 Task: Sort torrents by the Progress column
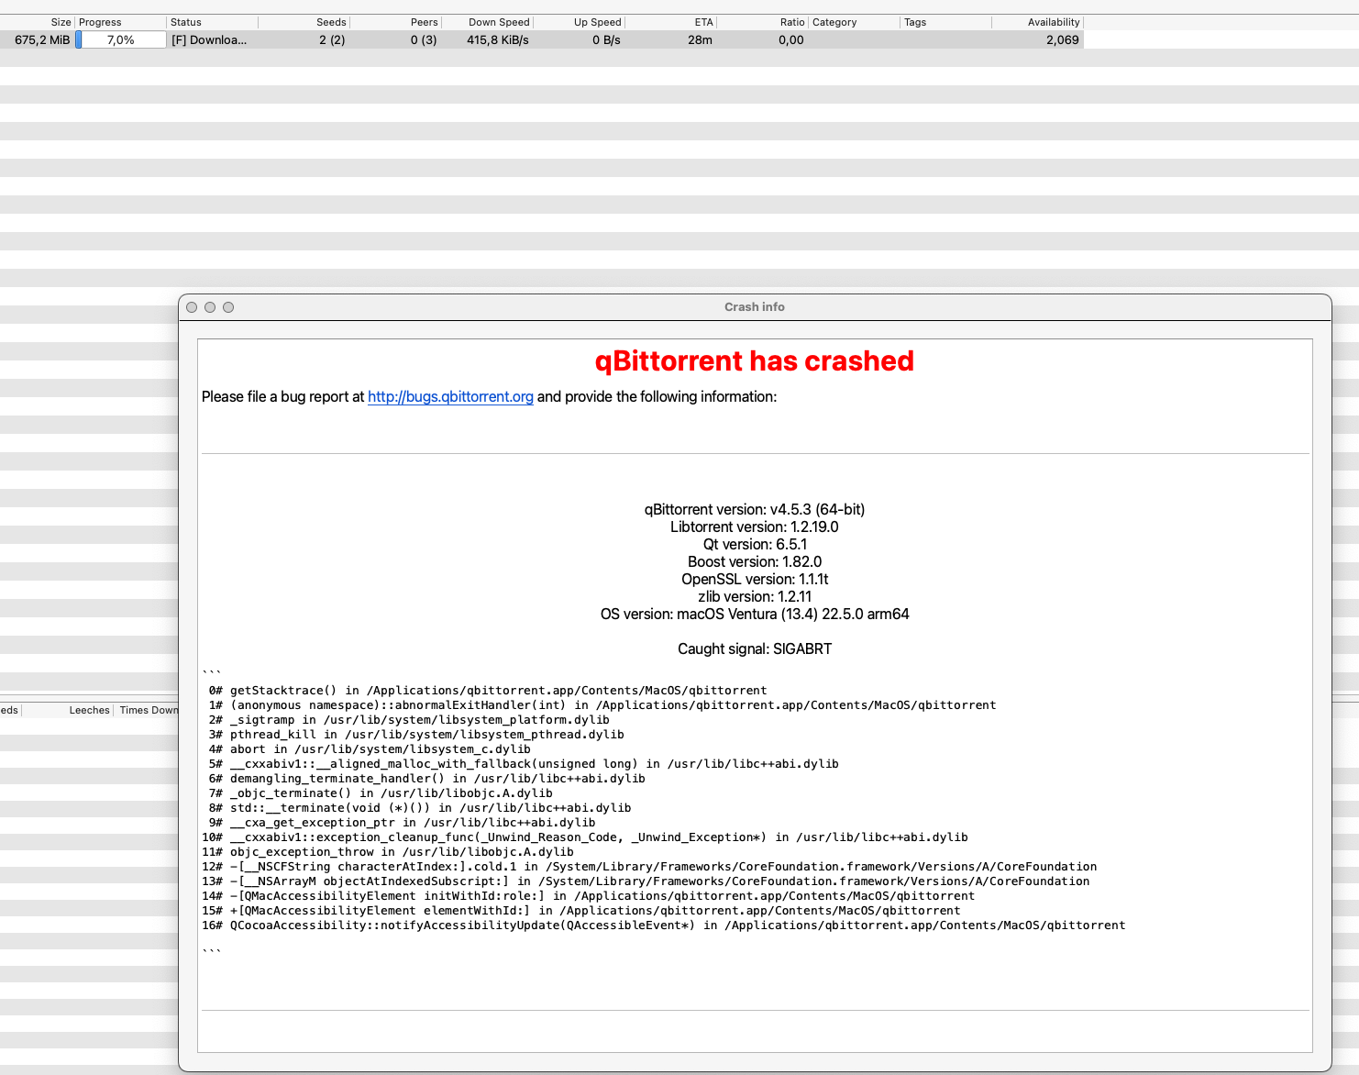[119, 21]
